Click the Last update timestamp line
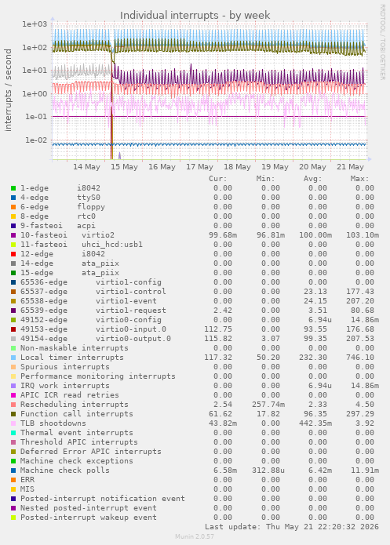 tap(292, 527)
